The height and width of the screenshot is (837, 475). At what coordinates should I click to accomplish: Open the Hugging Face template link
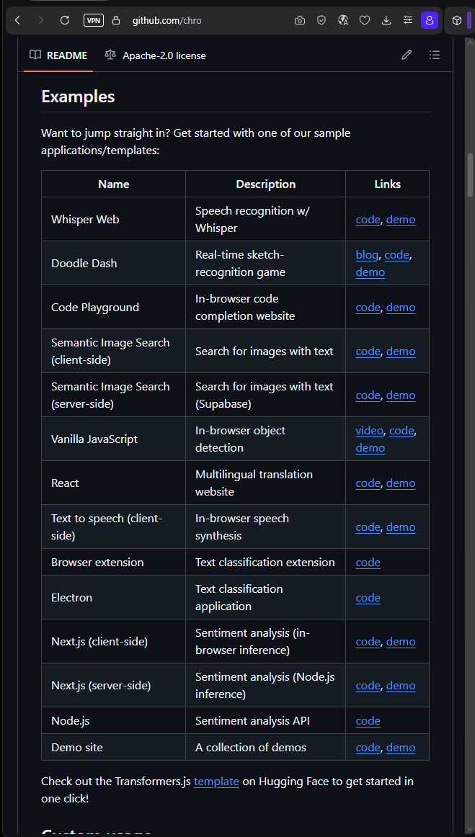[216, 782]
